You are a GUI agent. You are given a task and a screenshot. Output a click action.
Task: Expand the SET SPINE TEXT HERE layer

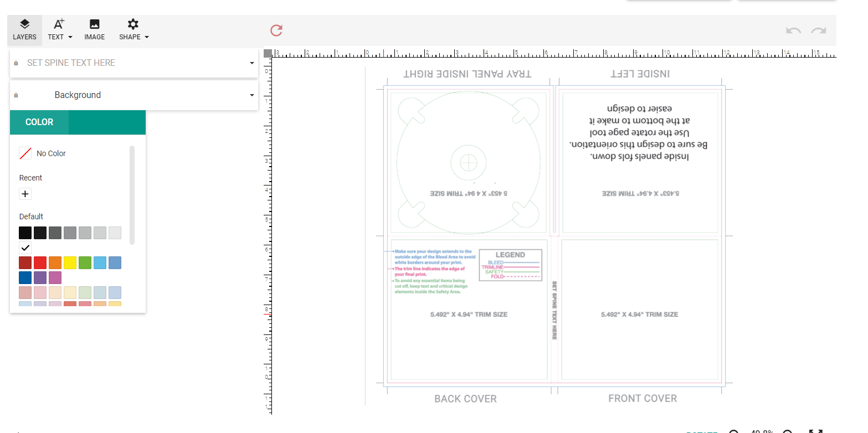(252, 63)
